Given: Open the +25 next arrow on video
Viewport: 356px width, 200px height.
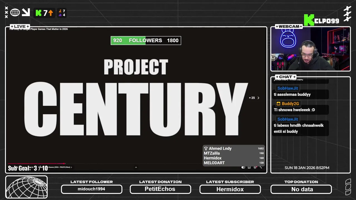Looking at the screenshot, I should (x=258, y=98).
